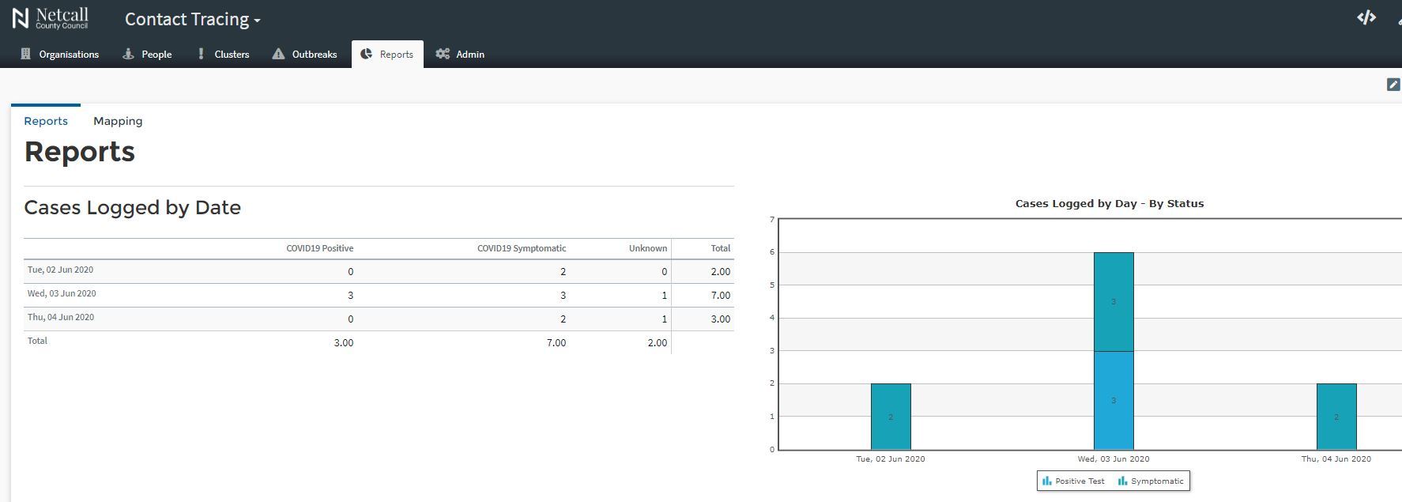Click the blue Positive Test bar segment
Screen dimensions: 1402x502
click(1114, 400)
